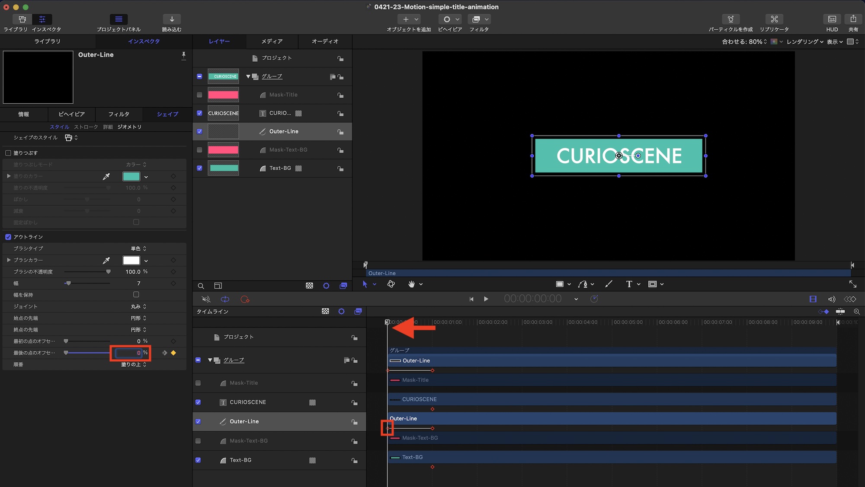865x487 pixels.
Task: Click the Share (共有) icon
Action: 853,19
